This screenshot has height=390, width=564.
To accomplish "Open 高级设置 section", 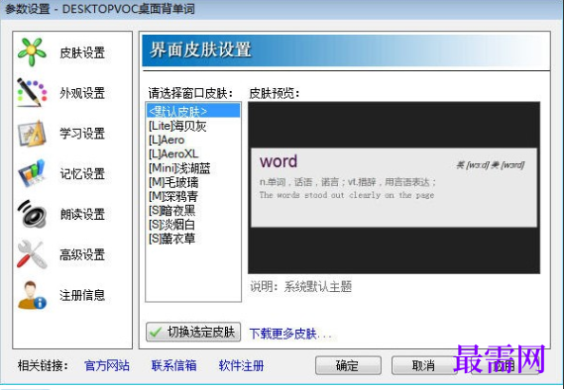I will (82, 255).
